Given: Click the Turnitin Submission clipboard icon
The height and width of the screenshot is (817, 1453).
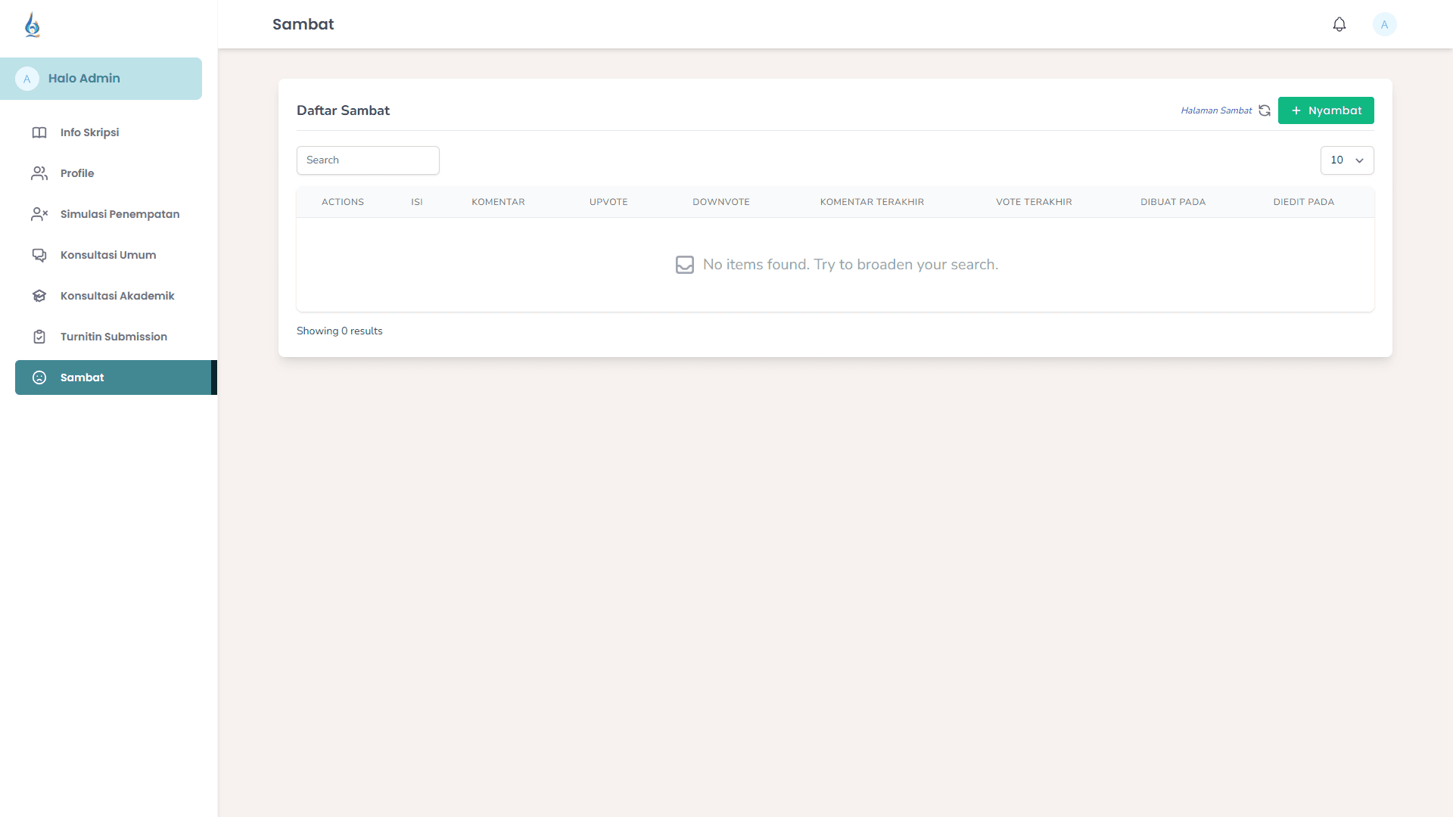Looking at the screenshot, I should tap(39, 337).
